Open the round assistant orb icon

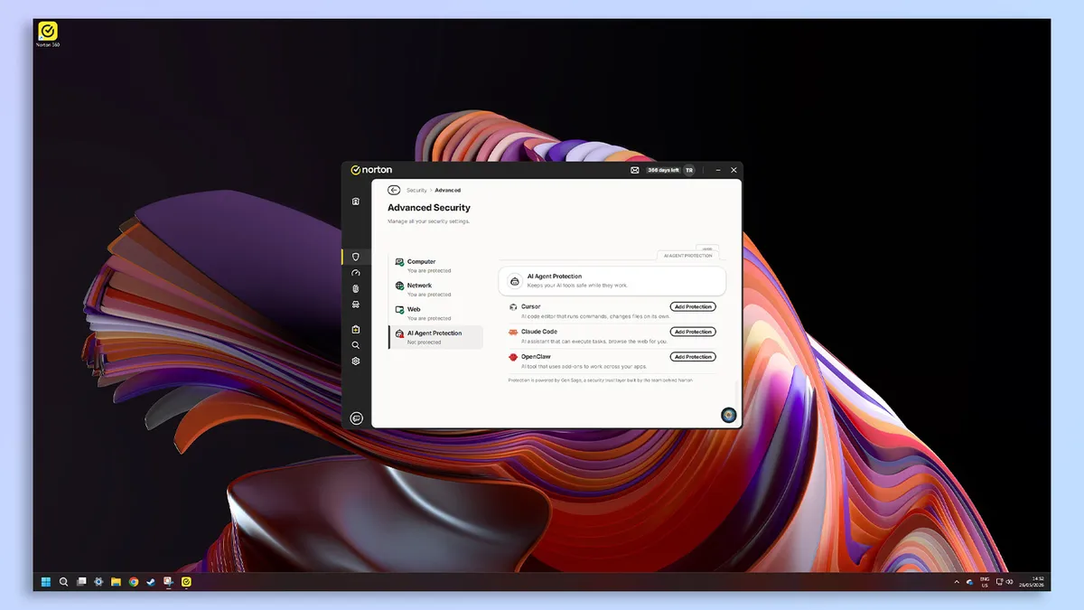728,416
